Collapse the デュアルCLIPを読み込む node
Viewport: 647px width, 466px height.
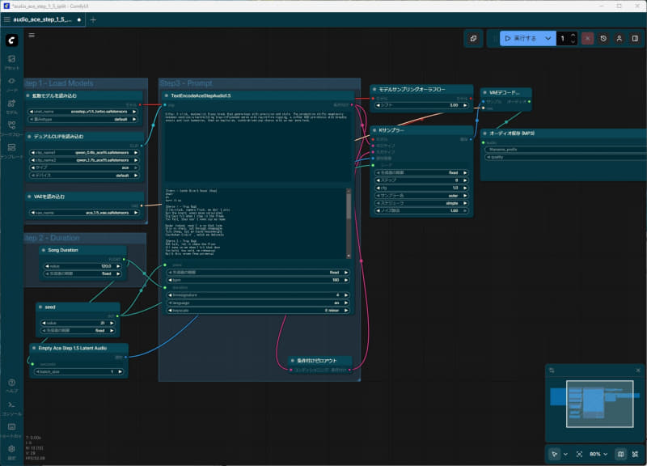coord(29,136)
